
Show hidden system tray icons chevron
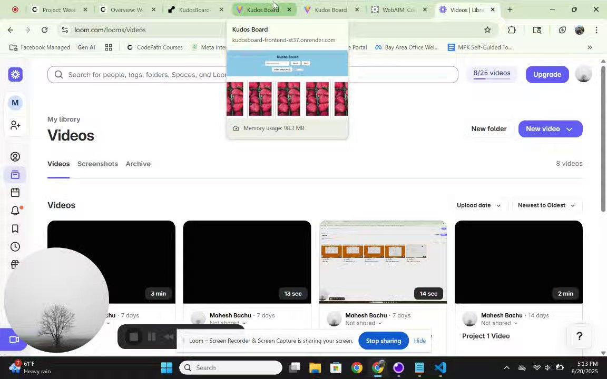506,367
